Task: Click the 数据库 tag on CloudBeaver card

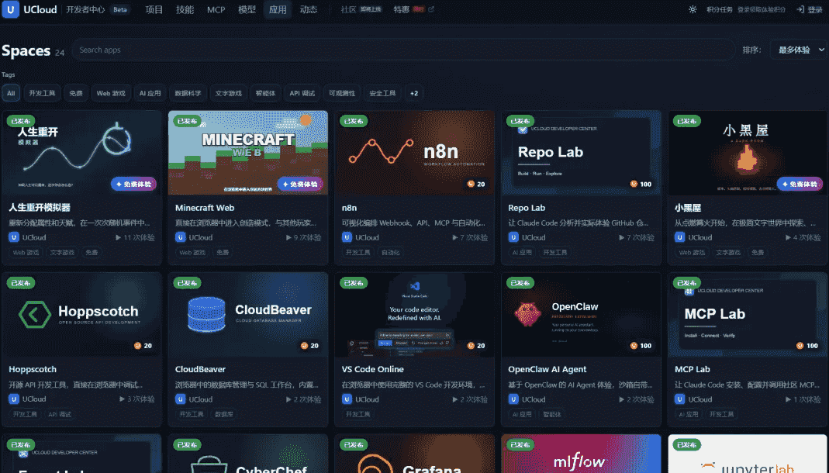Action: [x=224, y=414]
